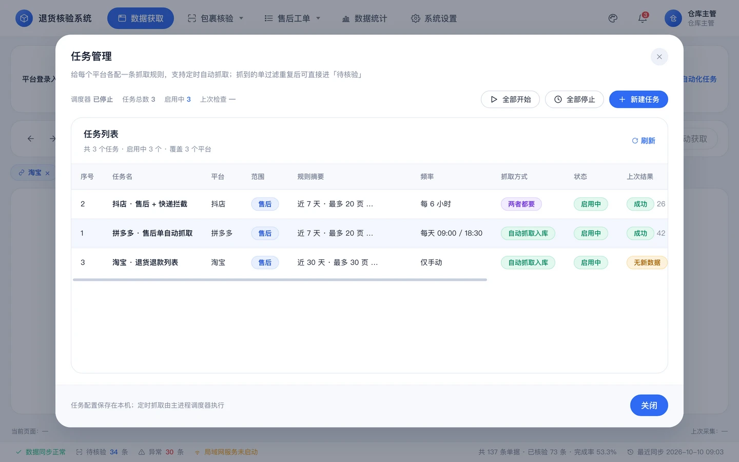This screenshot has width=739, height=462.
Task: Click 自动抓取入库 tag in 淘宝 row
Action: [x=528, y=262]
